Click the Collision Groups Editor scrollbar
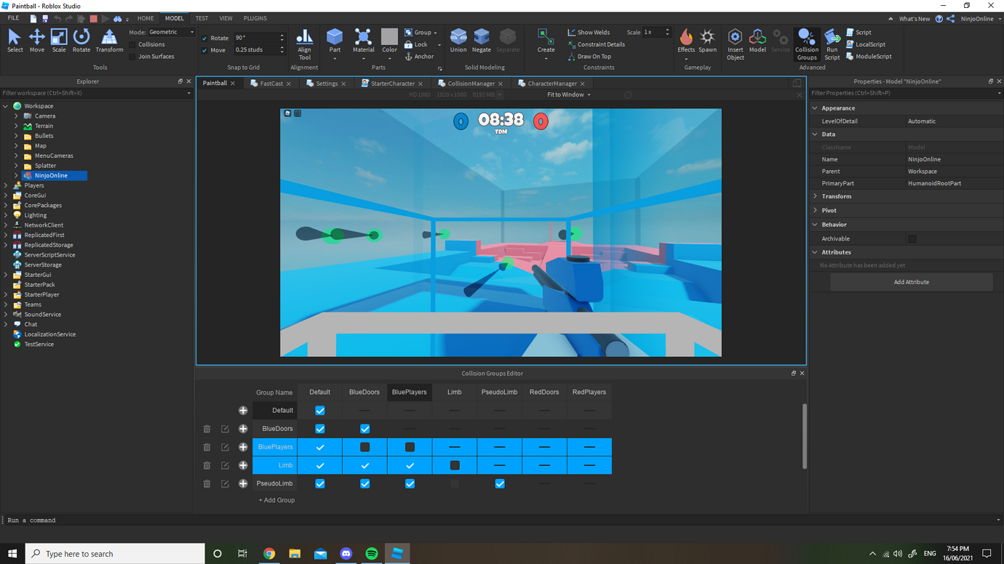Viewport: 1004px width, 564px height. [x=804, y=436]
